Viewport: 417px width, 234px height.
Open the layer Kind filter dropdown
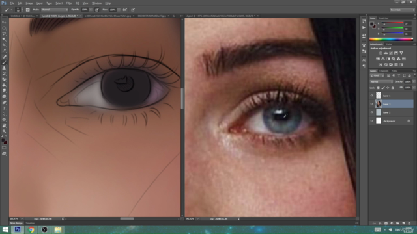(377, 75)
